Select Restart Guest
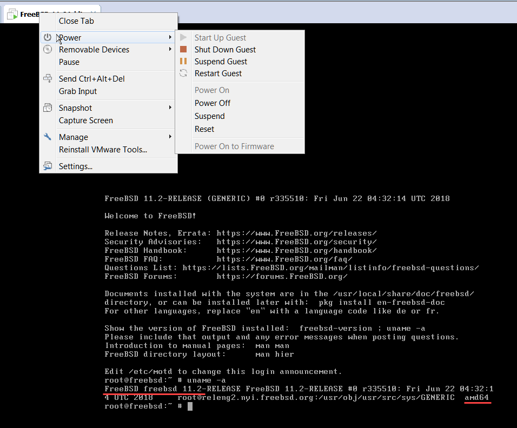This screenshot has width=517, height=428. click(218, 73)
